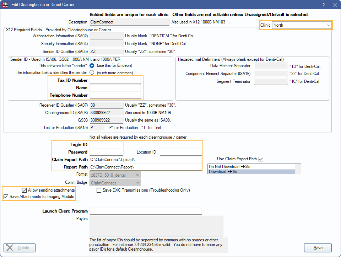Uncheck Save Attachments to Imaging Module
341x257 pixels.
[x=6, y=197]
